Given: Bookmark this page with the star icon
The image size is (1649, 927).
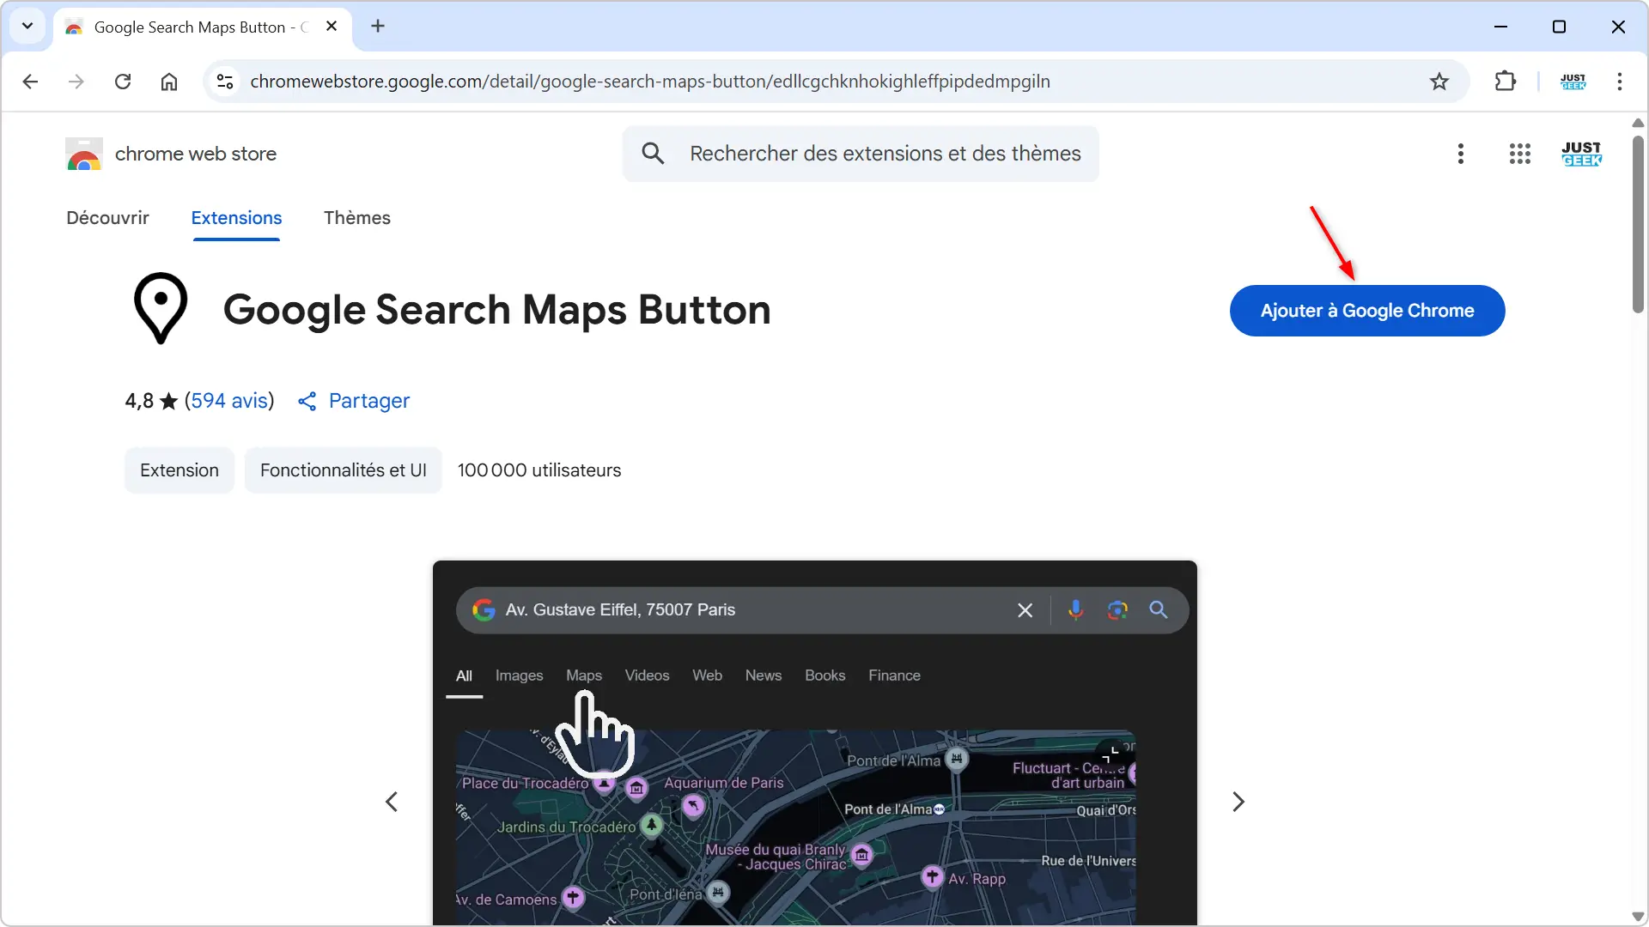Looking at the screenshot, I should coord(1439,82).
